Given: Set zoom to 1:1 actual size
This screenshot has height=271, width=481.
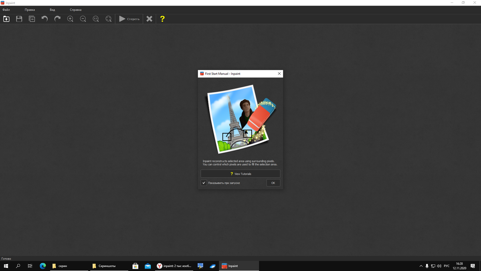Looking at the screenshot, I should coord(96,19).
